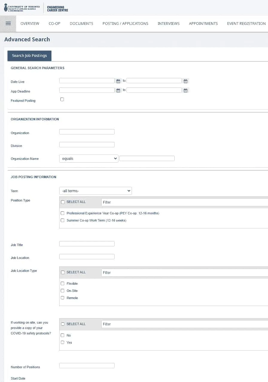Check Yes for COVID-19 safety protocols

point(63,342)
